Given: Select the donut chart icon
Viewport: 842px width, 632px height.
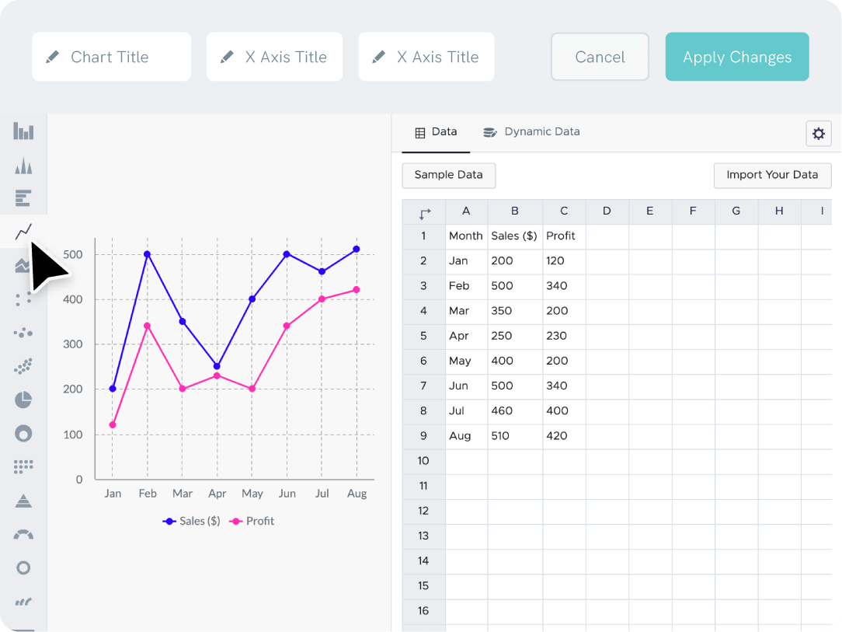Looking at the screenshot, I should [x=23, y=434].
